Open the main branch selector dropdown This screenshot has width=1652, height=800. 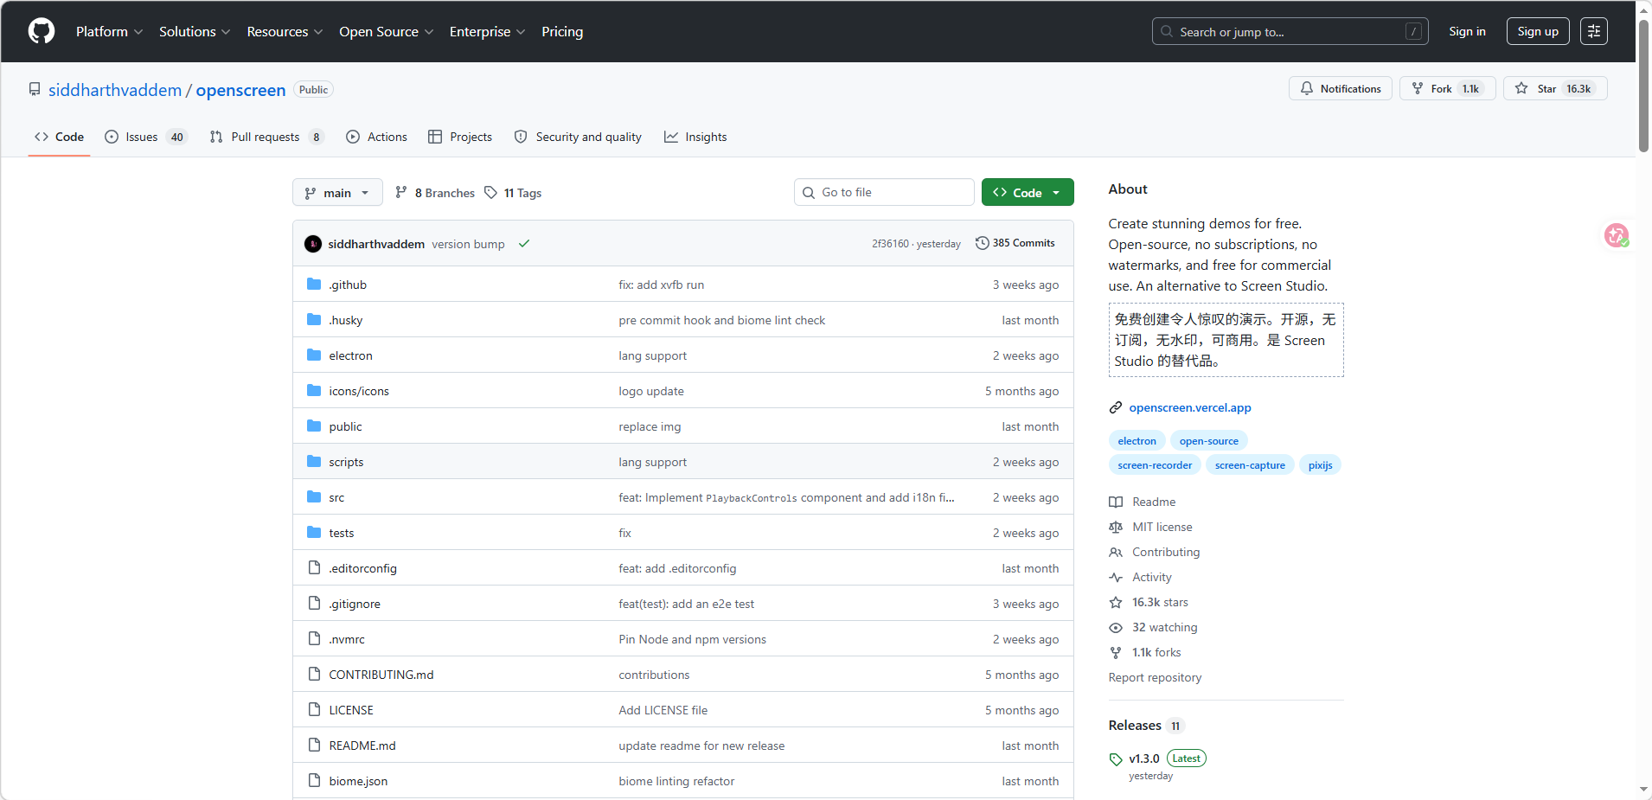[337, 192]
